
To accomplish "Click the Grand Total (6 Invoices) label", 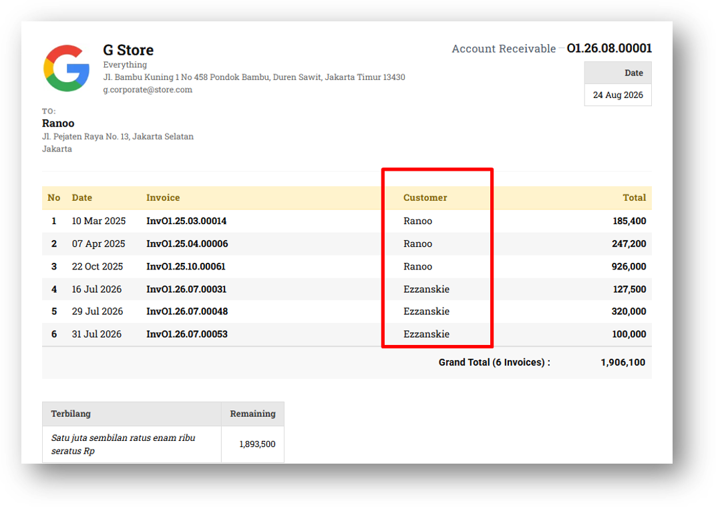I will (x=494, y=362).
